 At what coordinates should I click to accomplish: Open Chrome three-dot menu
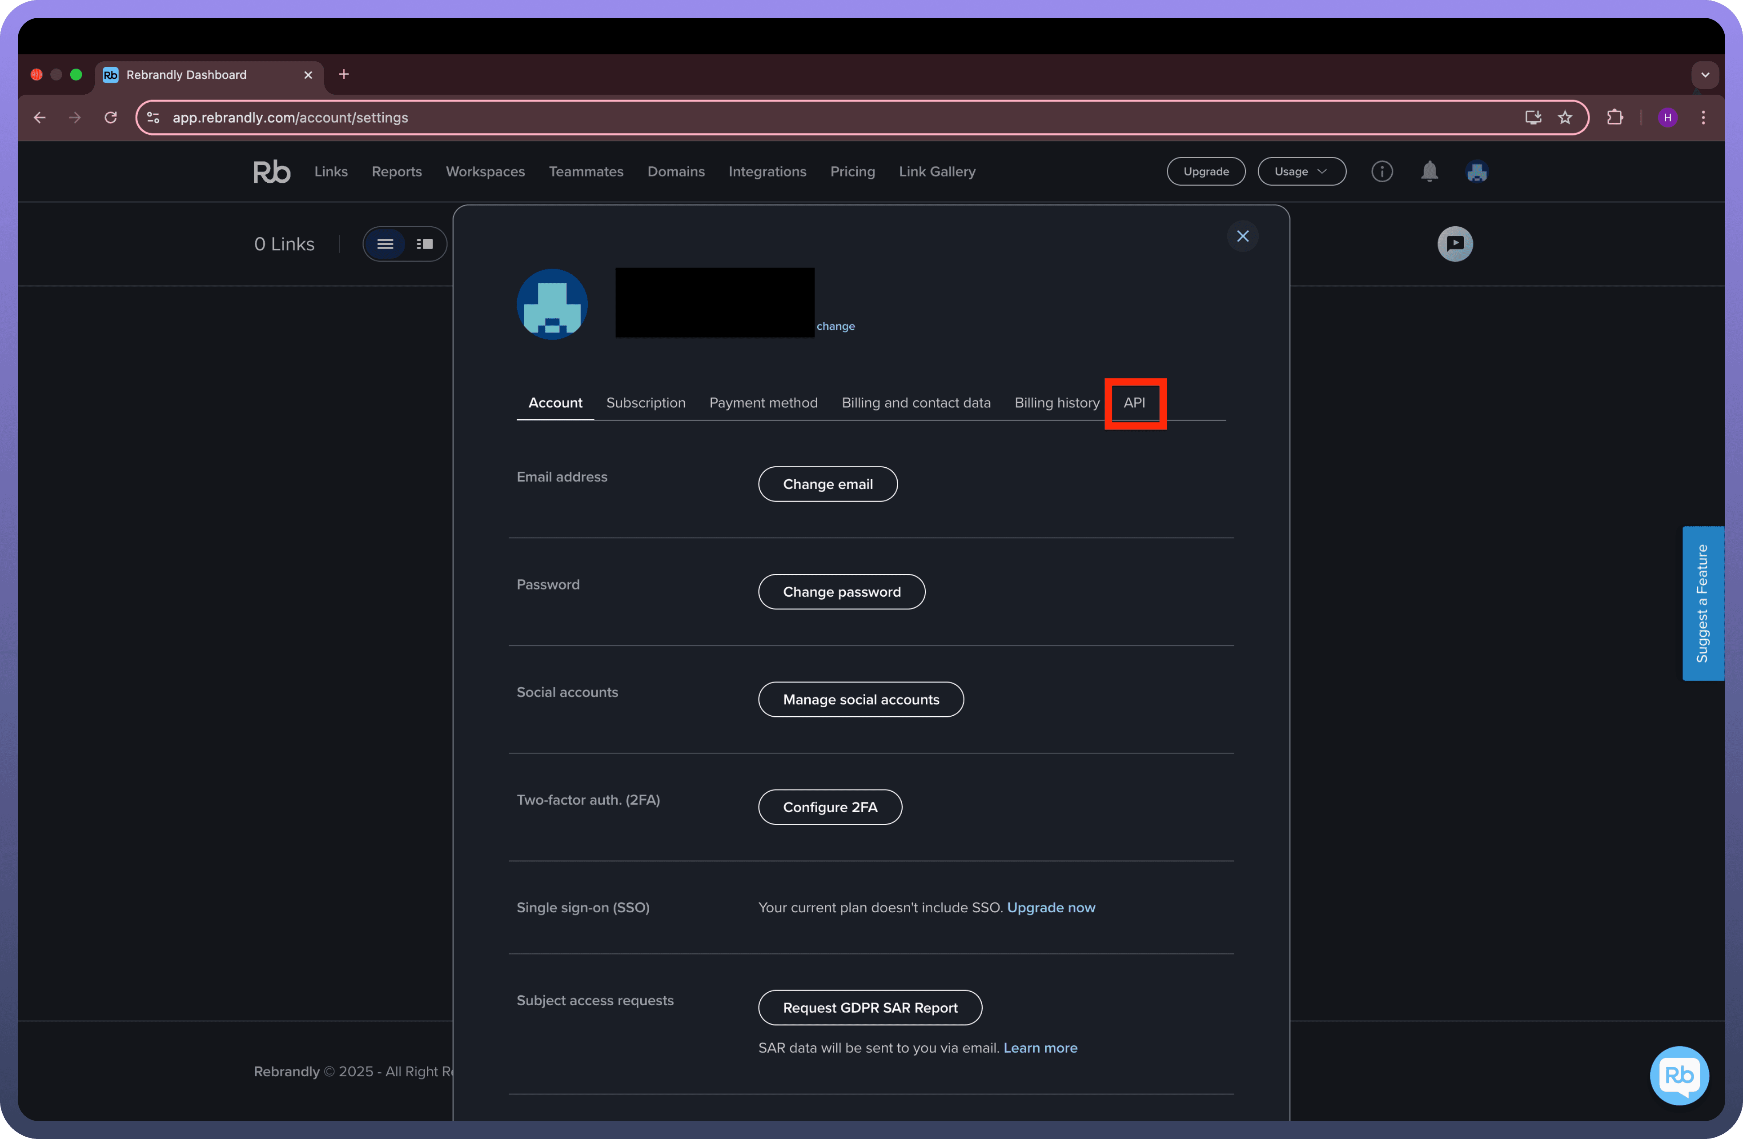pos(1703,117)
